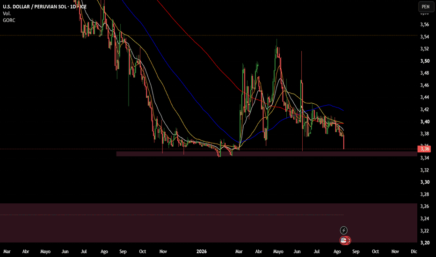Click the 3,20 price scale label
The width and height of the screenshot is (436, 257).
(x=425, y=243)
